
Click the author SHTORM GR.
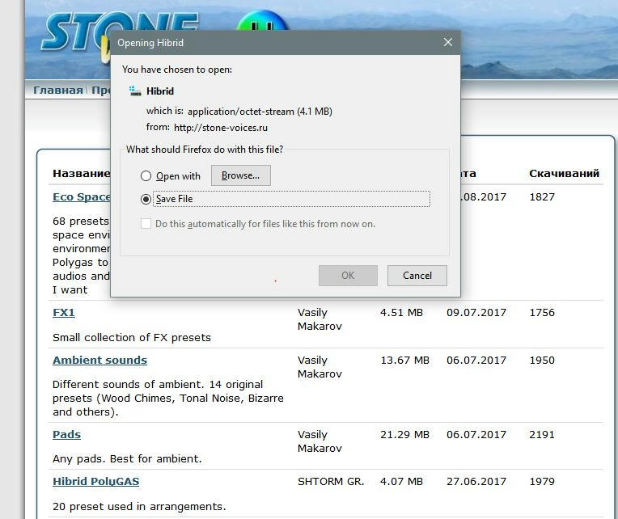pos(331,482)
